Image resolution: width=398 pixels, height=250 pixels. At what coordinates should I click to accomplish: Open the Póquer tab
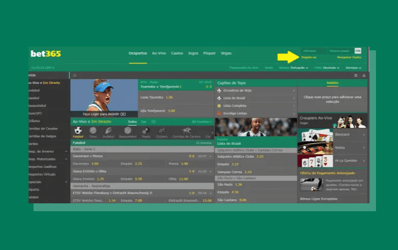[209, 53]
